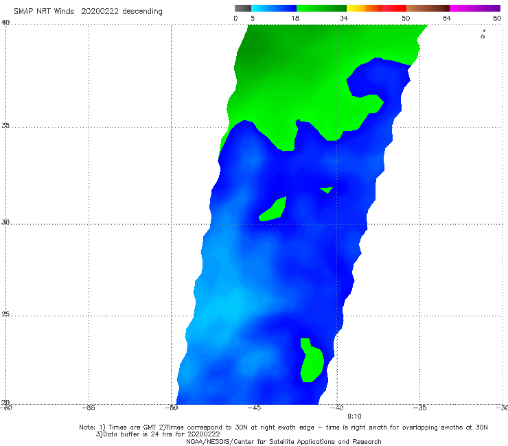Image resolution: width=508 pixels, height=446 pixels.
Task: Click the brown 50-64 segment of the color bar
Action: 428,8
